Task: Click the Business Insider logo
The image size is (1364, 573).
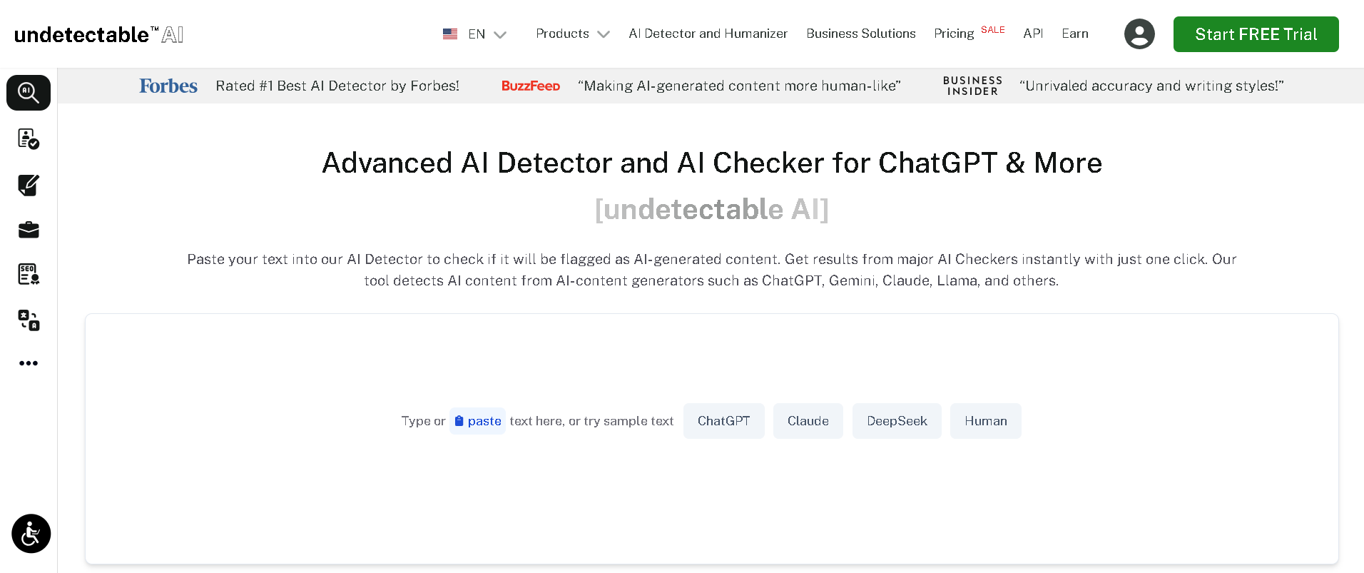Action: (972, 86)
